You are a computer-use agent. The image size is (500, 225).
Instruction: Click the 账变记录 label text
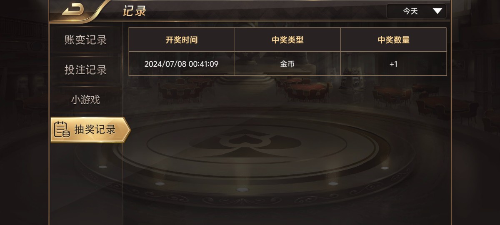click(x=85, y=40)
